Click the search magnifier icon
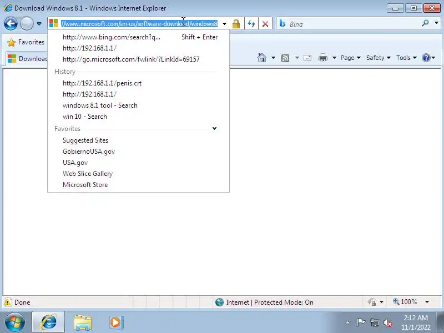 pos(425,23)
